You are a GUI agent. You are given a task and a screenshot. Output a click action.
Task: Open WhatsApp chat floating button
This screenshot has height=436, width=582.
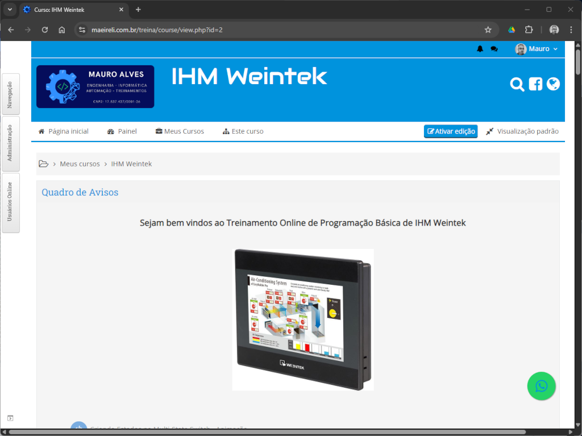541,386
